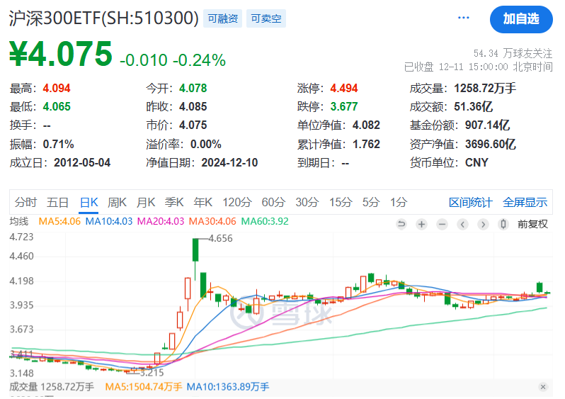Click the 净值日期 value 2024-12-10

coord(229,163)
